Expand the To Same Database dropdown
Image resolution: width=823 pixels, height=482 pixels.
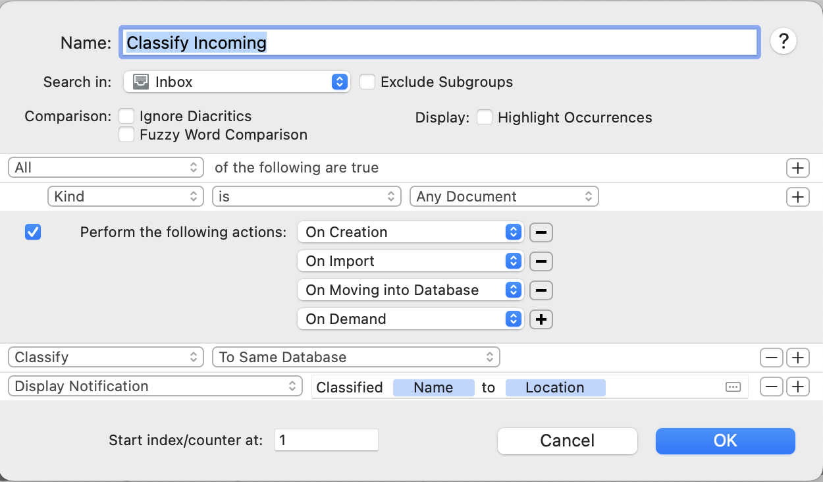[356, 358]
